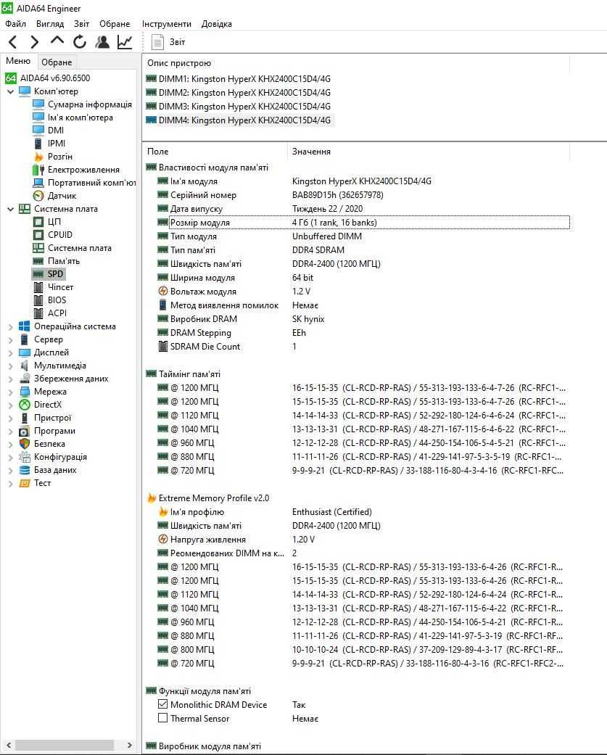Refresh the page with the circular arrow icon
The image size is (607, 755).
80,42
